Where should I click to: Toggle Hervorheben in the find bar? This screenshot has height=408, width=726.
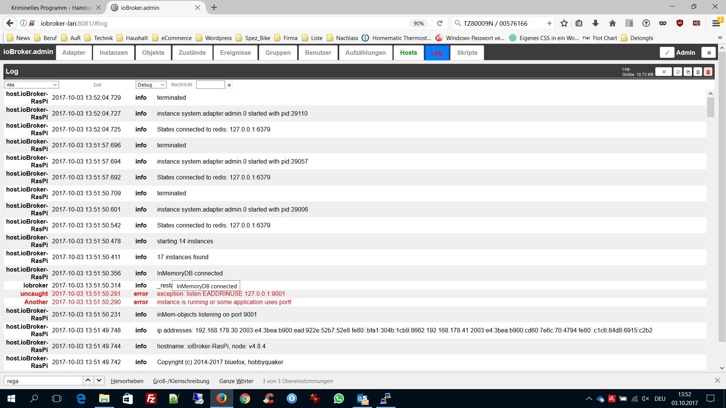[127, 381]
